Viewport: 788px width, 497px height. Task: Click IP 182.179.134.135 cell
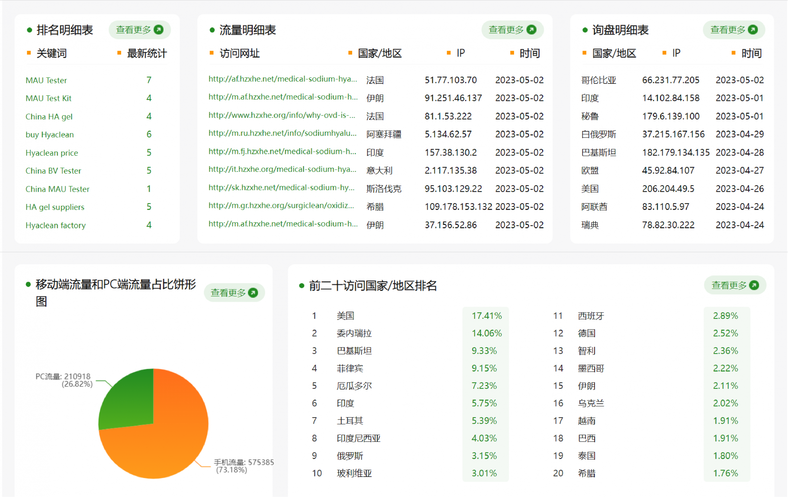676,153
